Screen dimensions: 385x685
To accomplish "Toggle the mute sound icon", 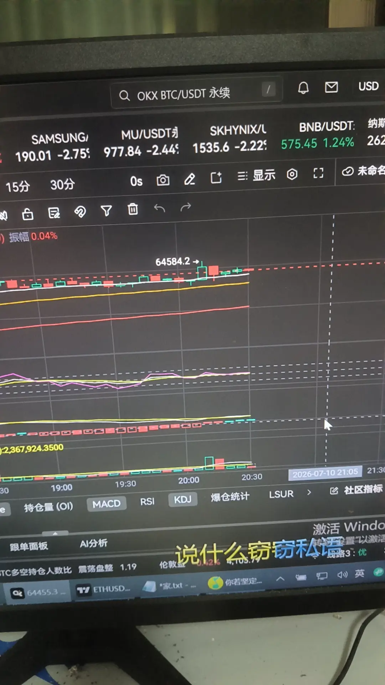I will point(4,215).
